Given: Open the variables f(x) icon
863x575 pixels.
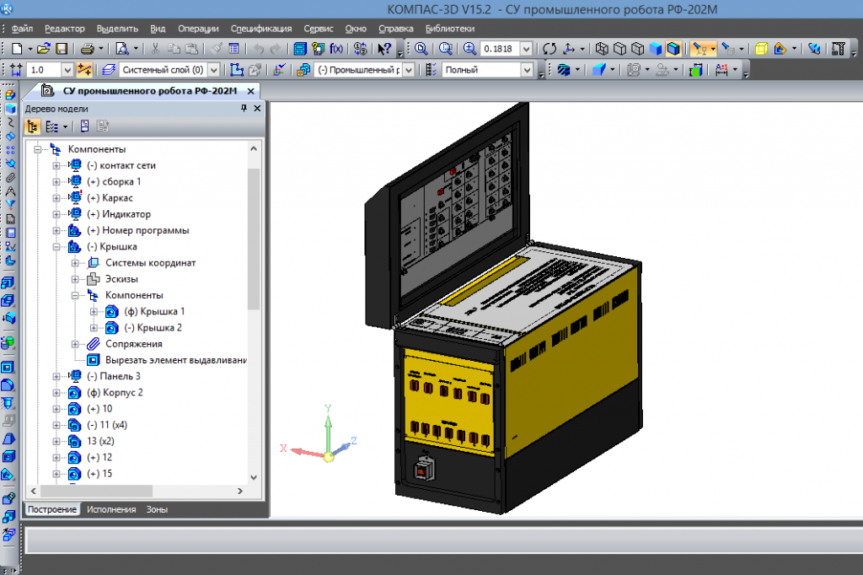Looking at the screenshot, I should (336, 48).
